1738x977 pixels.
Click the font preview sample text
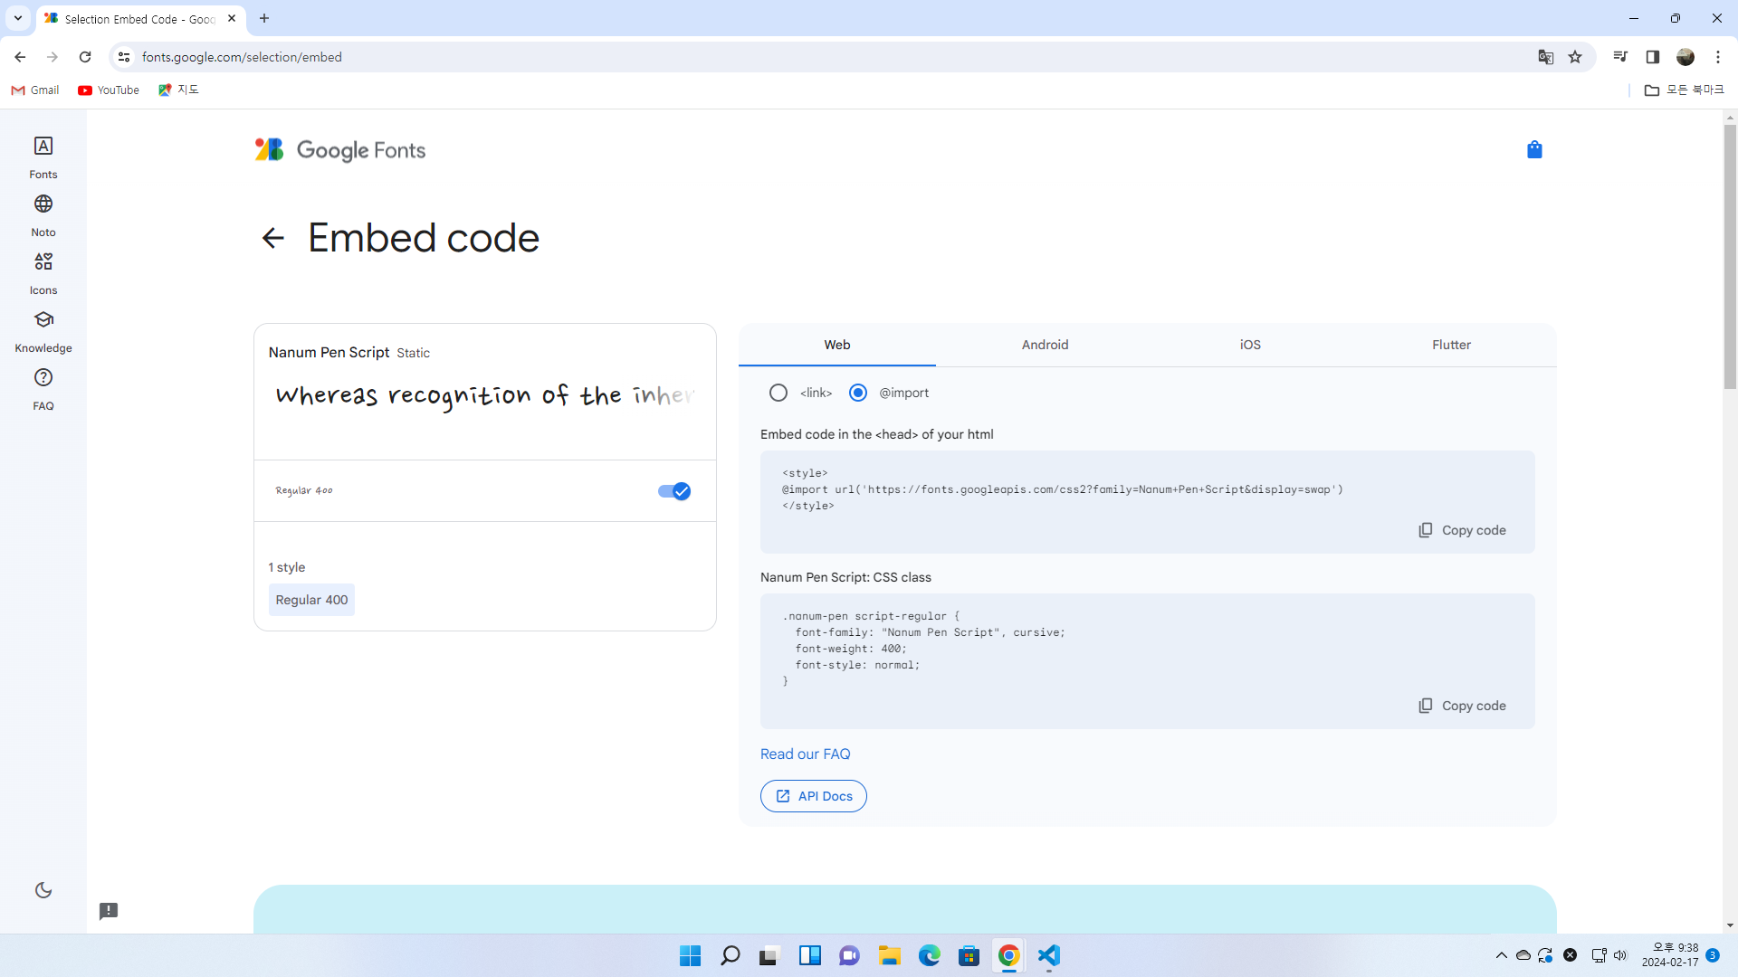tap(485, 396)
